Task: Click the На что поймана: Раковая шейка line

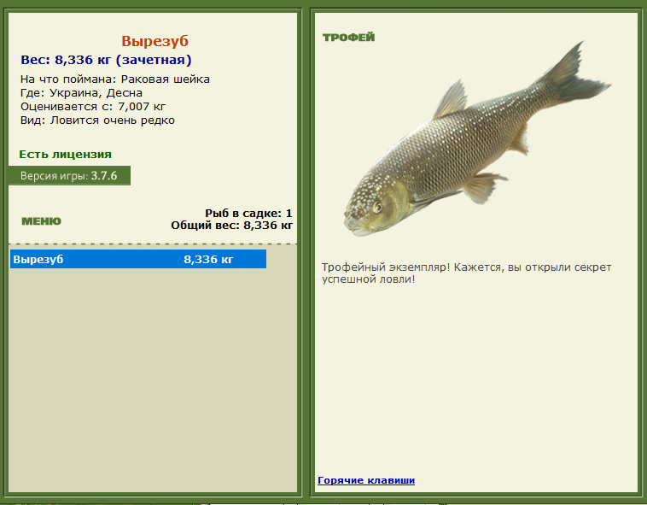Action: pos(115,79)
